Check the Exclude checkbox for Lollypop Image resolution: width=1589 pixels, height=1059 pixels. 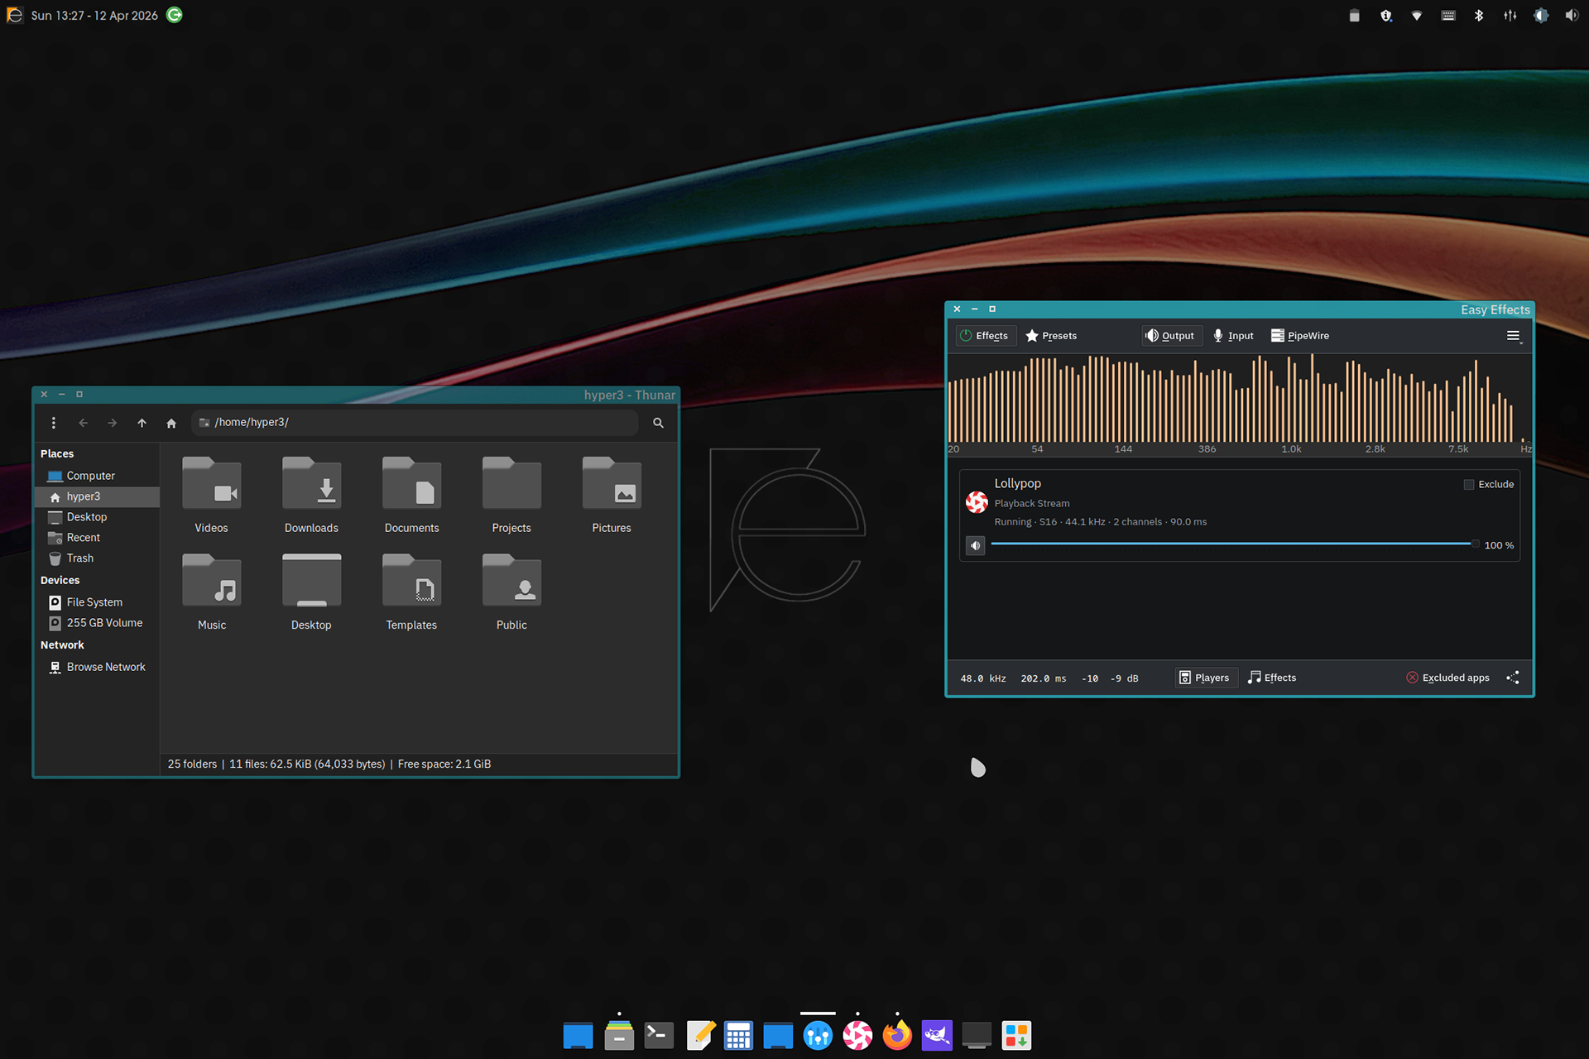point(1469,485)
